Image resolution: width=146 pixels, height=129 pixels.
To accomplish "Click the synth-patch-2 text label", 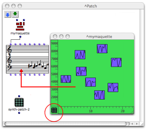I will pyautogui.click(x=19, y=109).
